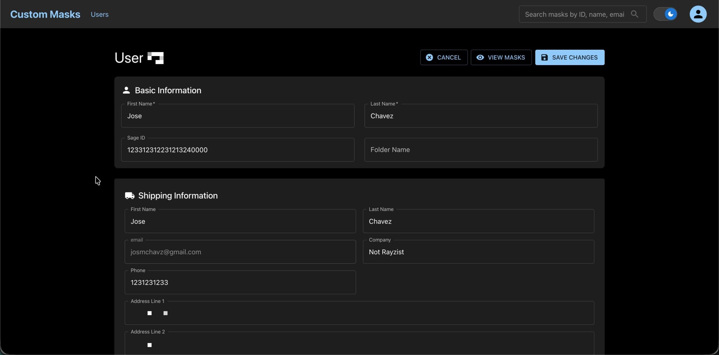Click the Address Line 1 field
The image size is (719, 355).
[359, 313]
